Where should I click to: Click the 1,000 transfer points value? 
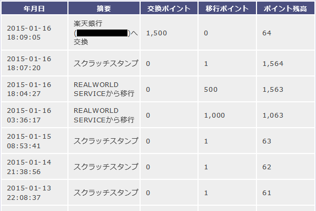pyautogui.click(x=214, y=115)
